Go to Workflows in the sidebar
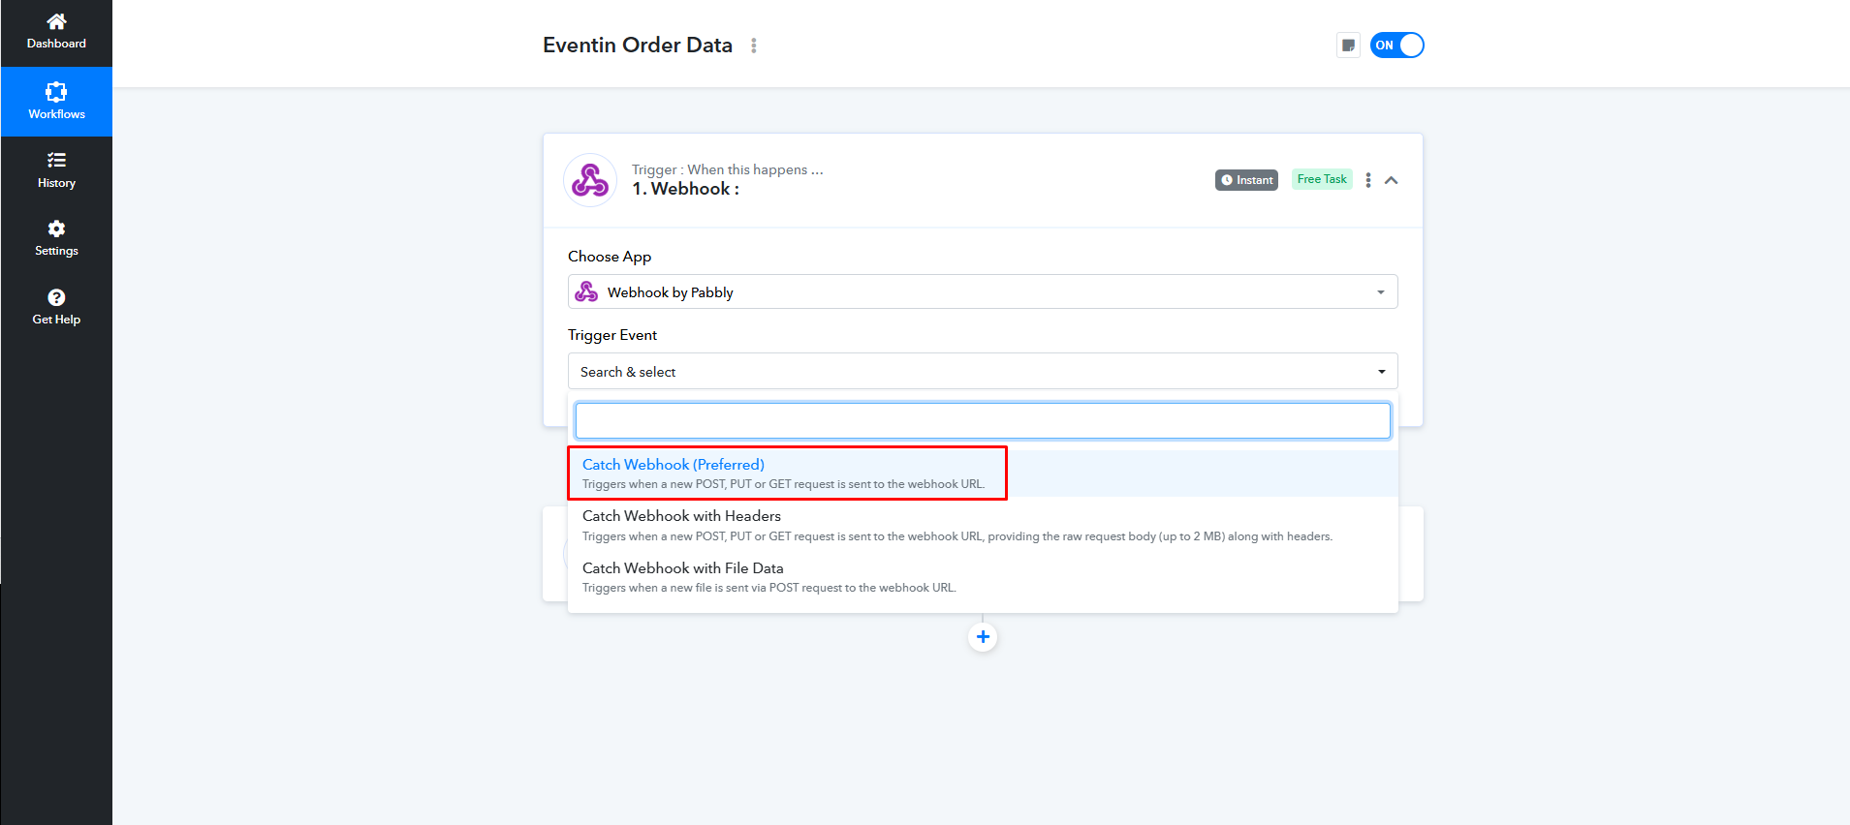Screen dimensions: 1850x825 pyautogui.click(x=56, y=102)
